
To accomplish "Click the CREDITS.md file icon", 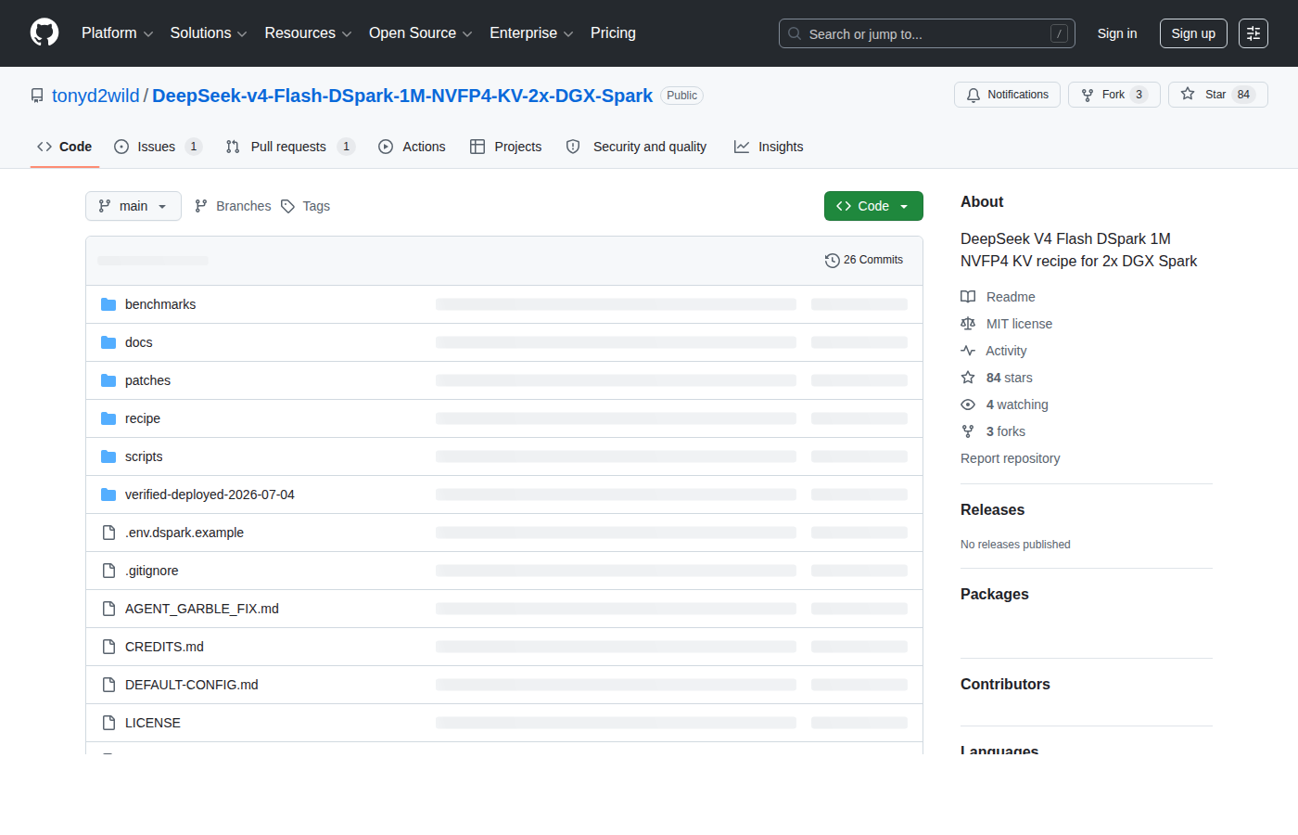I will tap(108, 647).
